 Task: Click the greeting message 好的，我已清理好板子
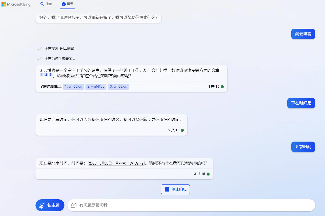click(98, 18)
